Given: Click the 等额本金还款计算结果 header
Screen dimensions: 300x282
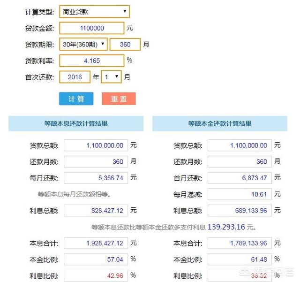Looking at the screenshot, I should 220,123.
